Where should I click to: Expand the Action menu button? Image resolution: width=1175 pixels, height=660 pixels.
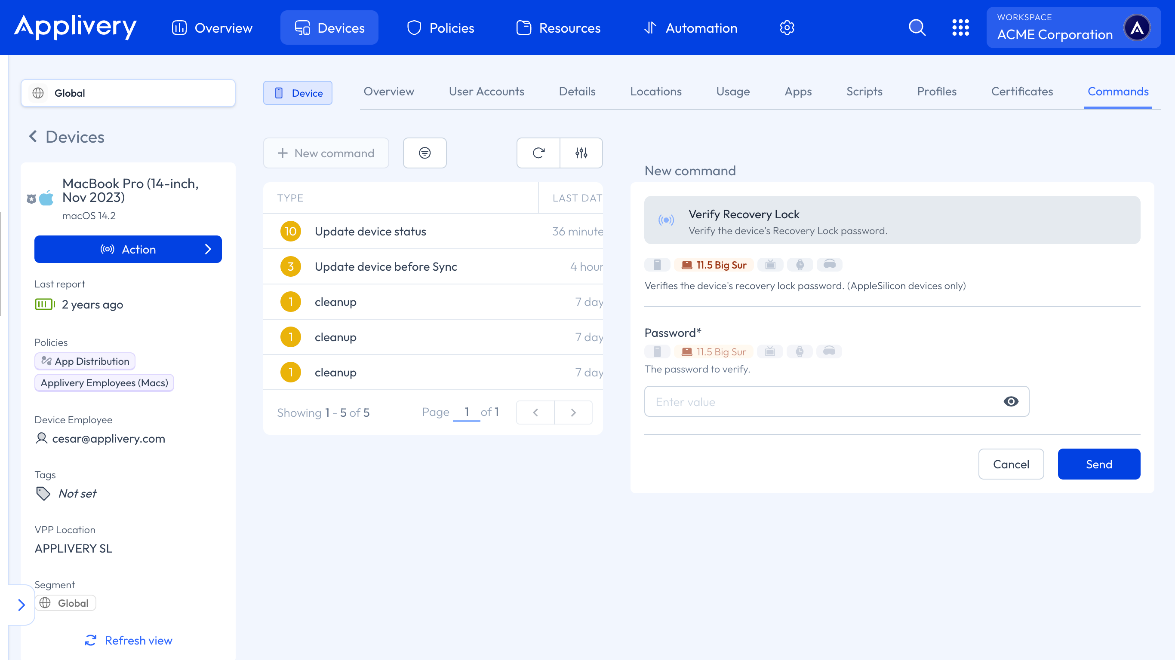coord(128,249)
